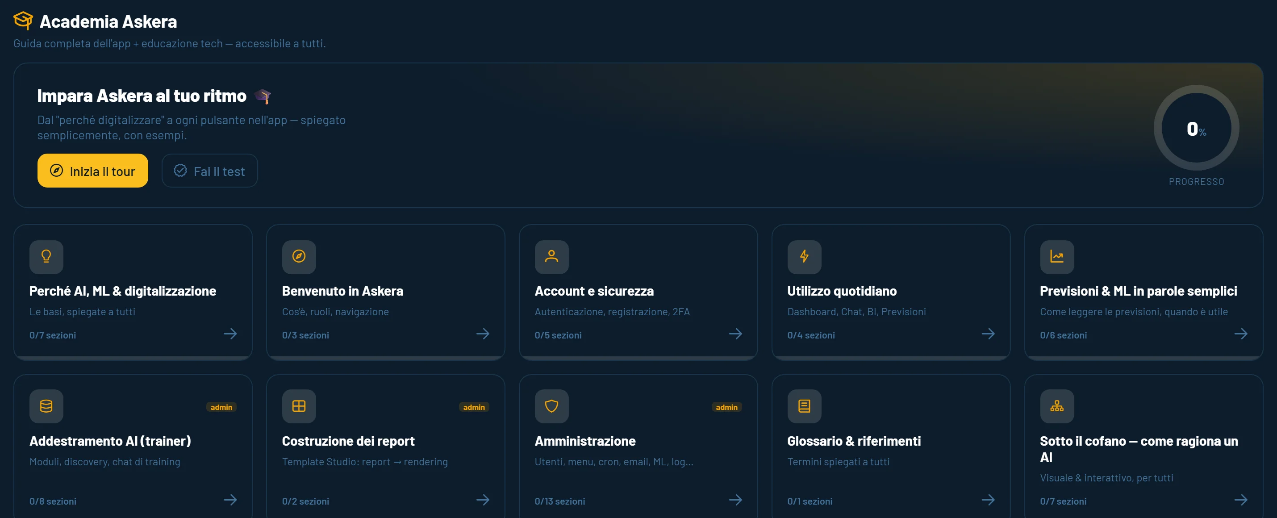The height and width of the screenshot is (518, 1277).
Task: Open the Utilizzo quotidiano module title
Action: point(842,292)
